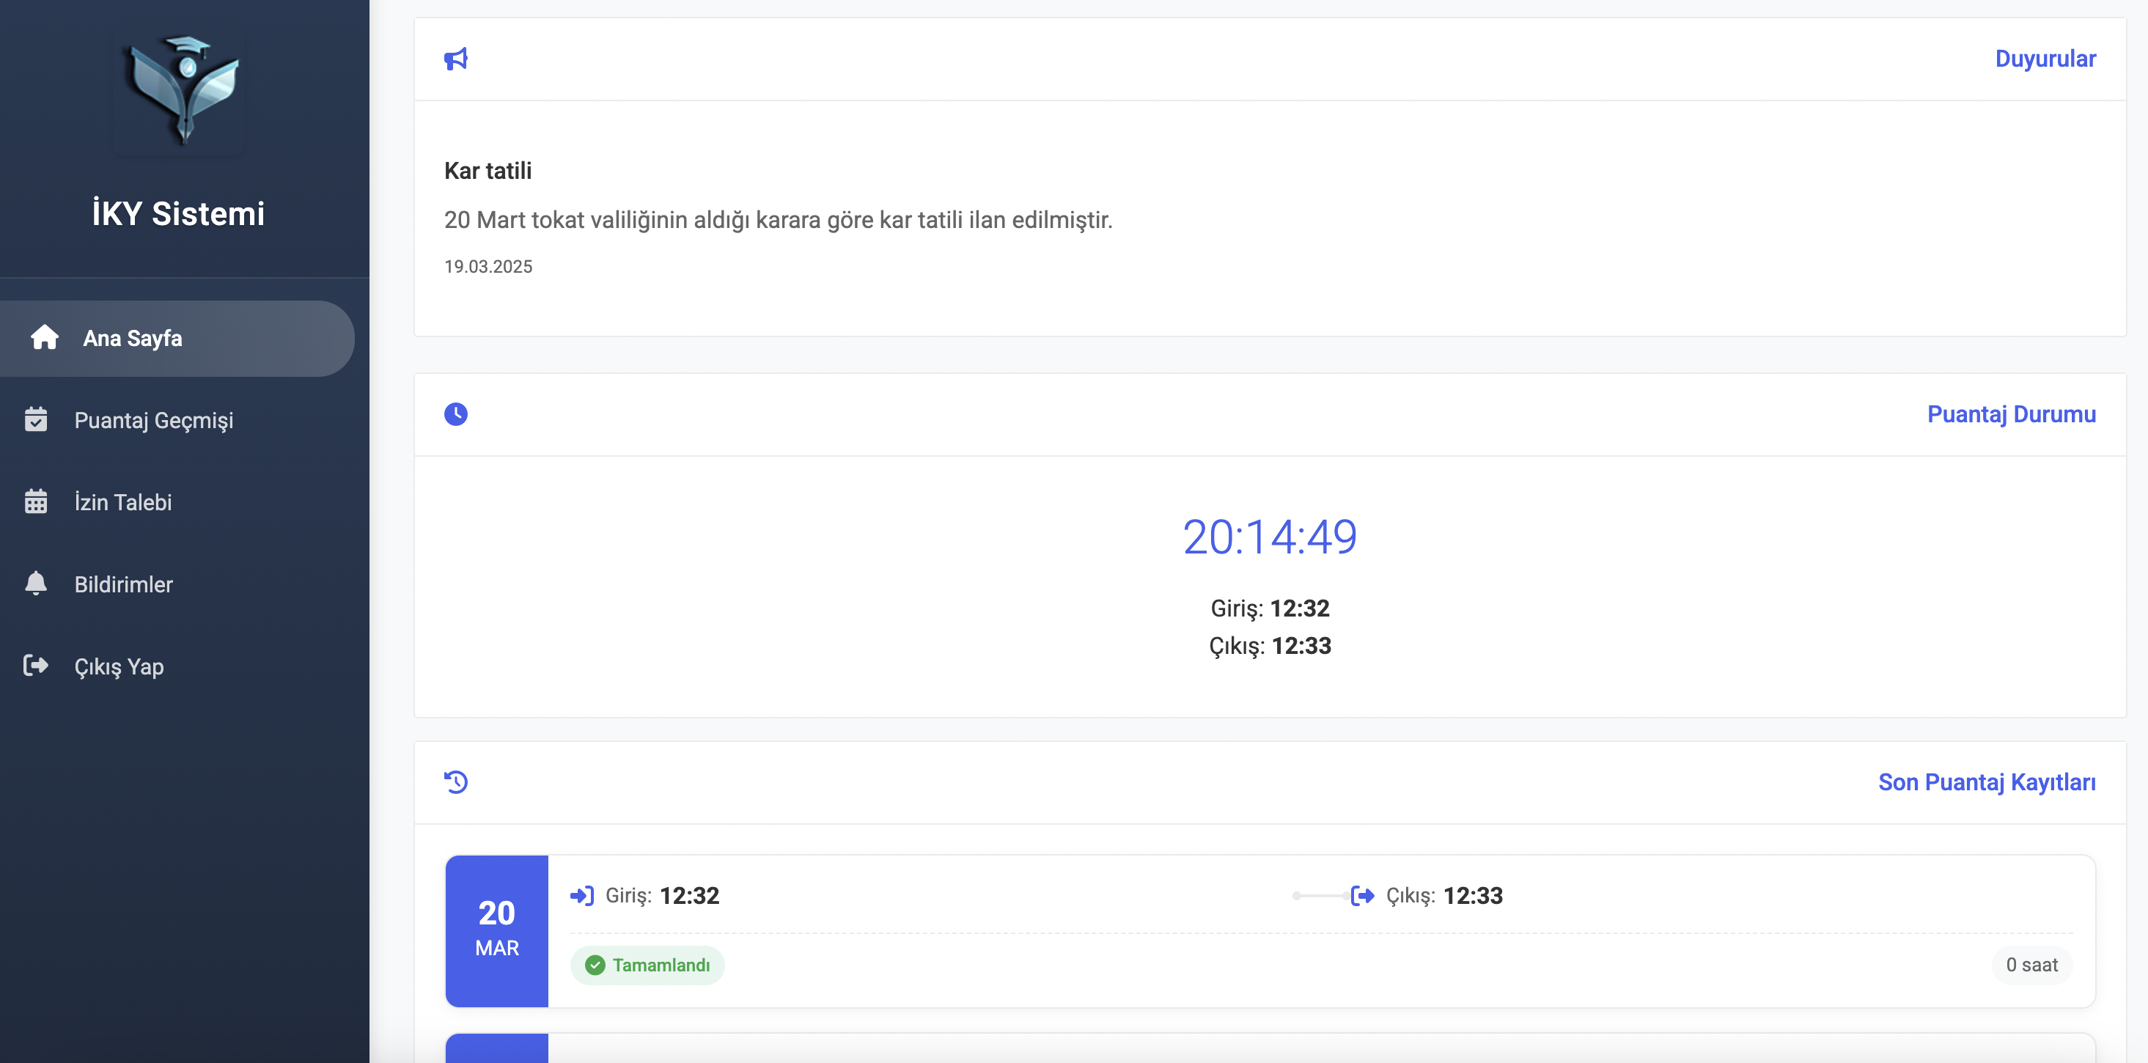Click the Duyurular heading link
Viewport: 2148px width, 1063px height.
click(2045, 59)
